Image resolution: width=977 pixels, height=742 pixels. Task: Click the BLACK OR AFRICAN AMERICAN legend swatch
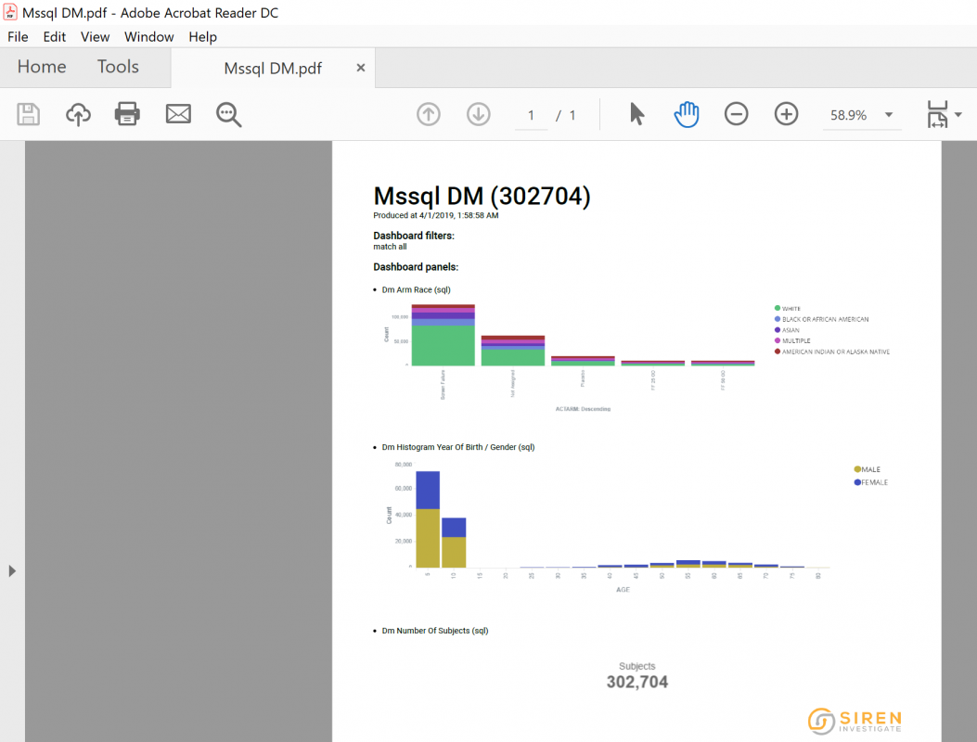777,319
